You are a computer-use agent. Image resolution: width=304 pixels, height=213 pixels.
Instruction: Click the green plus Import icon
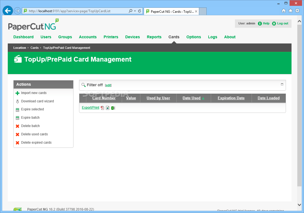tap(17, 93)
